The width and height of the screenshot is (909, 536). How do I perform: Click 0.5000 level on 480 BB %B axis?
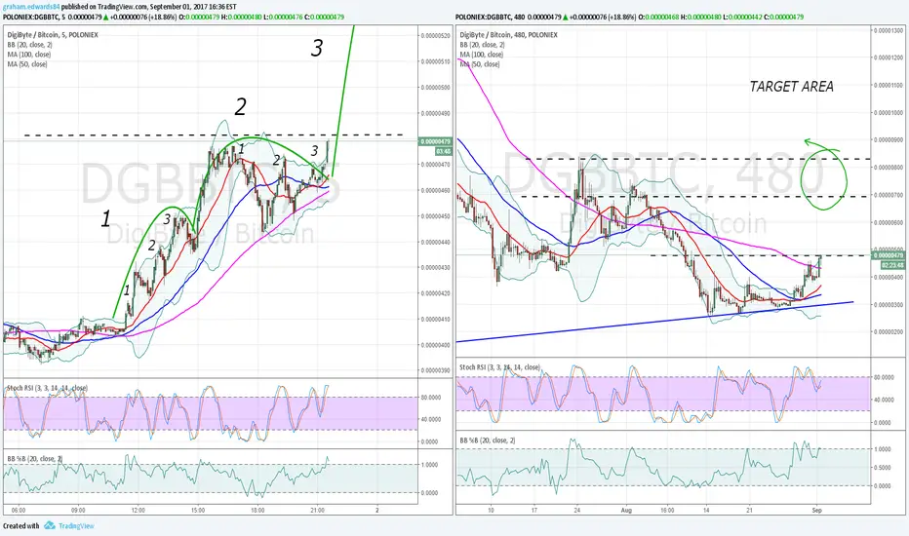point(883,468)
